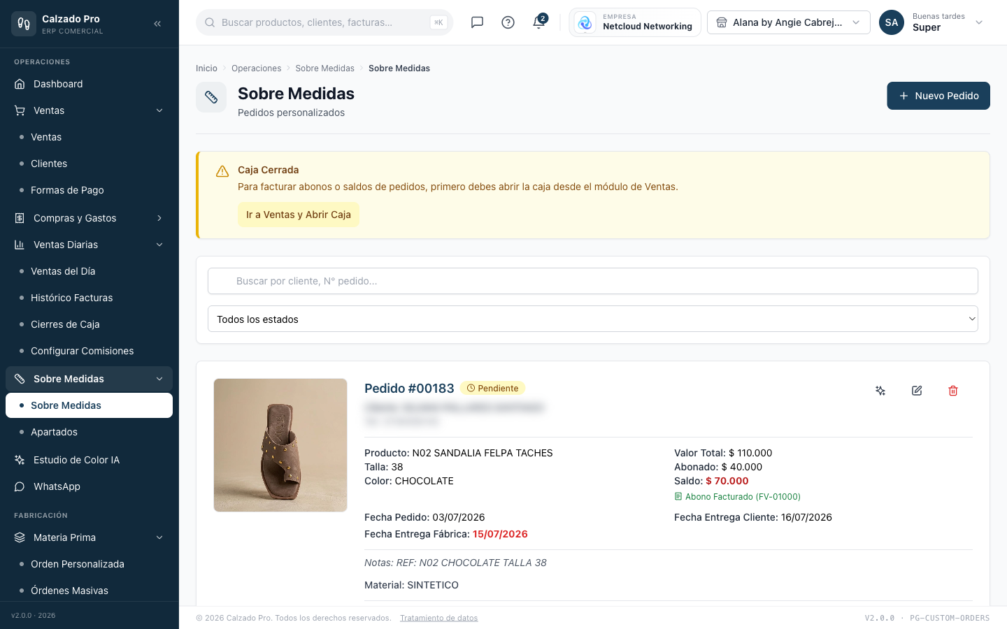The image size is (1007, 629).
Task: Click the Abono Facturado (FV-01000) link
Action: tap(738, 497)
